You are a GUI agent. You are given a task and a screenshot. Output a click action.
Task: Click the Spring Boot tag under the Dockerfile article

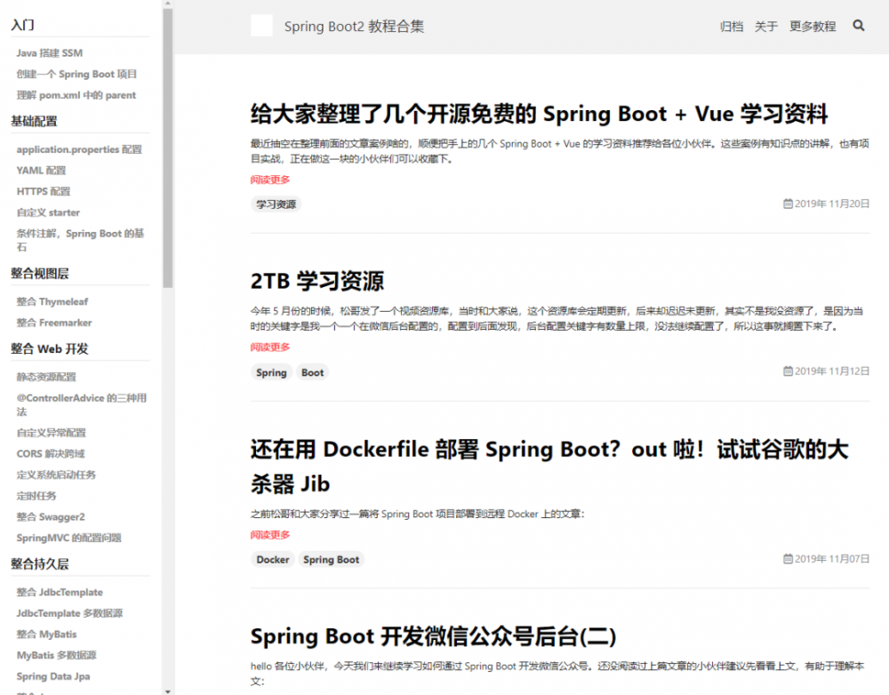click(x=330, y=559)
